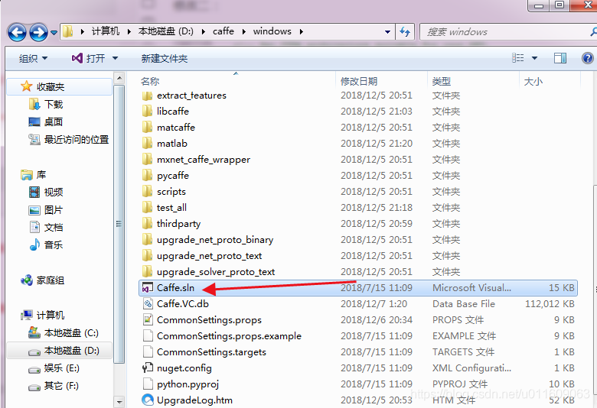Click the Back navigation arrow button
The width and height of the screenshot is (597, 408).
coord(17,32)
